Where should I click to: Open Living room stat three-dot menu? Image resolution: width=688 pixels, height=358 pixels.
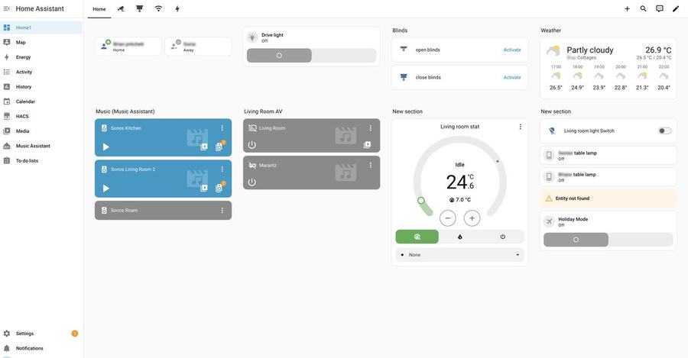click(x=520, y=127)
